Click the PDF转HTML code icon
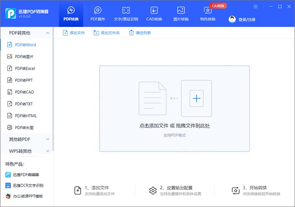 tap(9, 116)
